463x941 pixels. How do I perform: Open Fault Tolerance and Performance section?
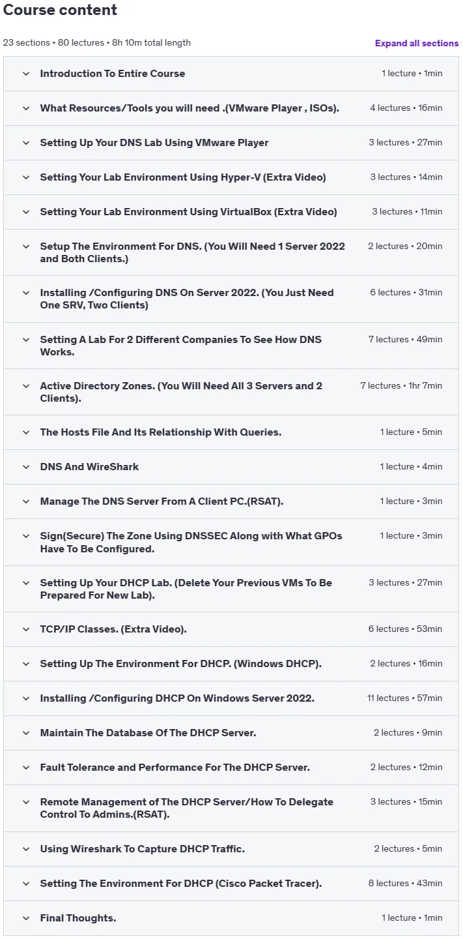click(x=175, y=768)
